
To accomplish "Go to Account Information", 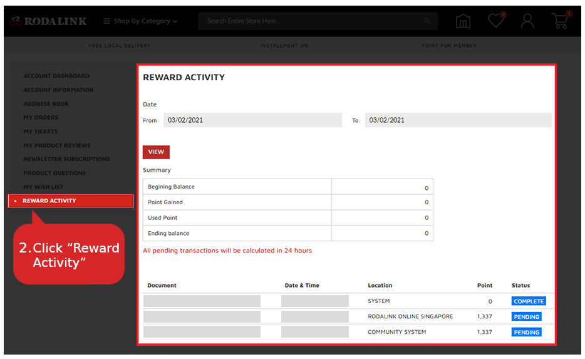I will coord(58,90).
